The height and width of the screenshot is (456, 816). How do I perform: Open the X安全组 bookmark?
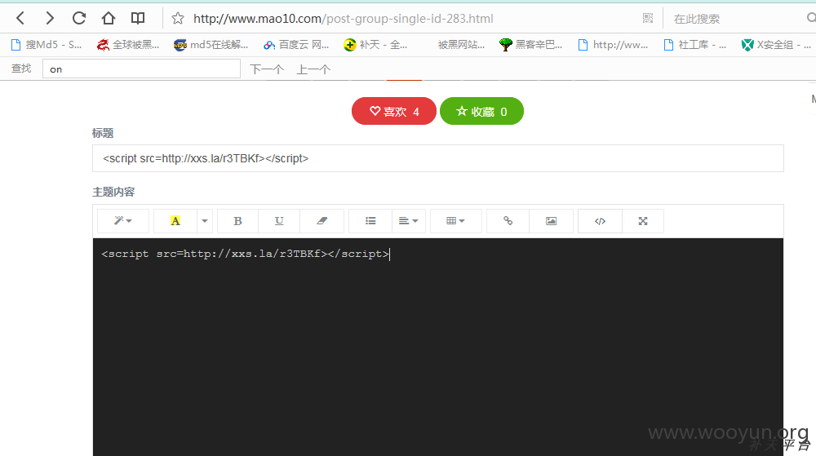tap(776, 45)
